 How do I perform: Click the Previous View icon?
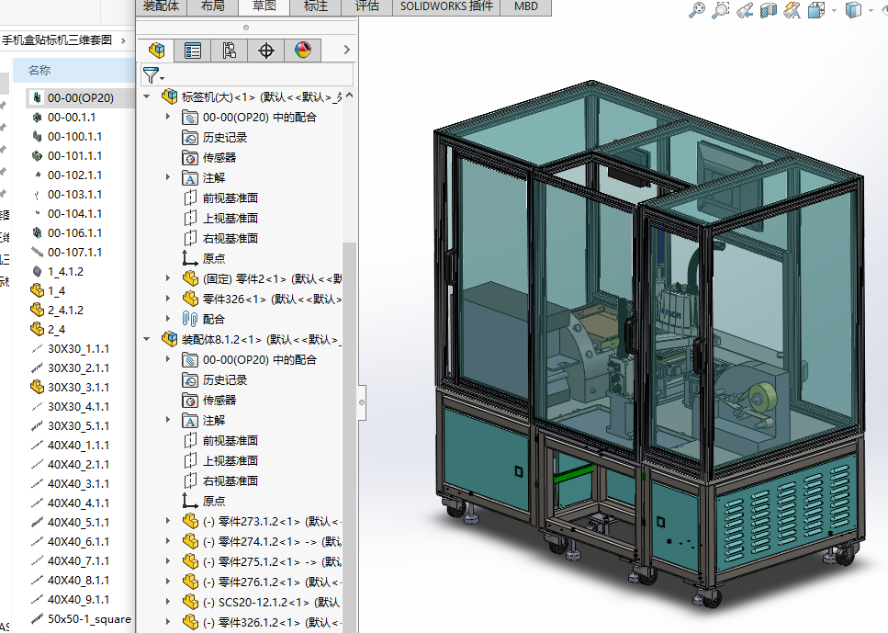tap(745, 10)
